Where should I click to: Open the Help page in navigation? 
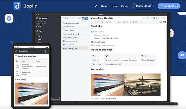pos(114,6)
